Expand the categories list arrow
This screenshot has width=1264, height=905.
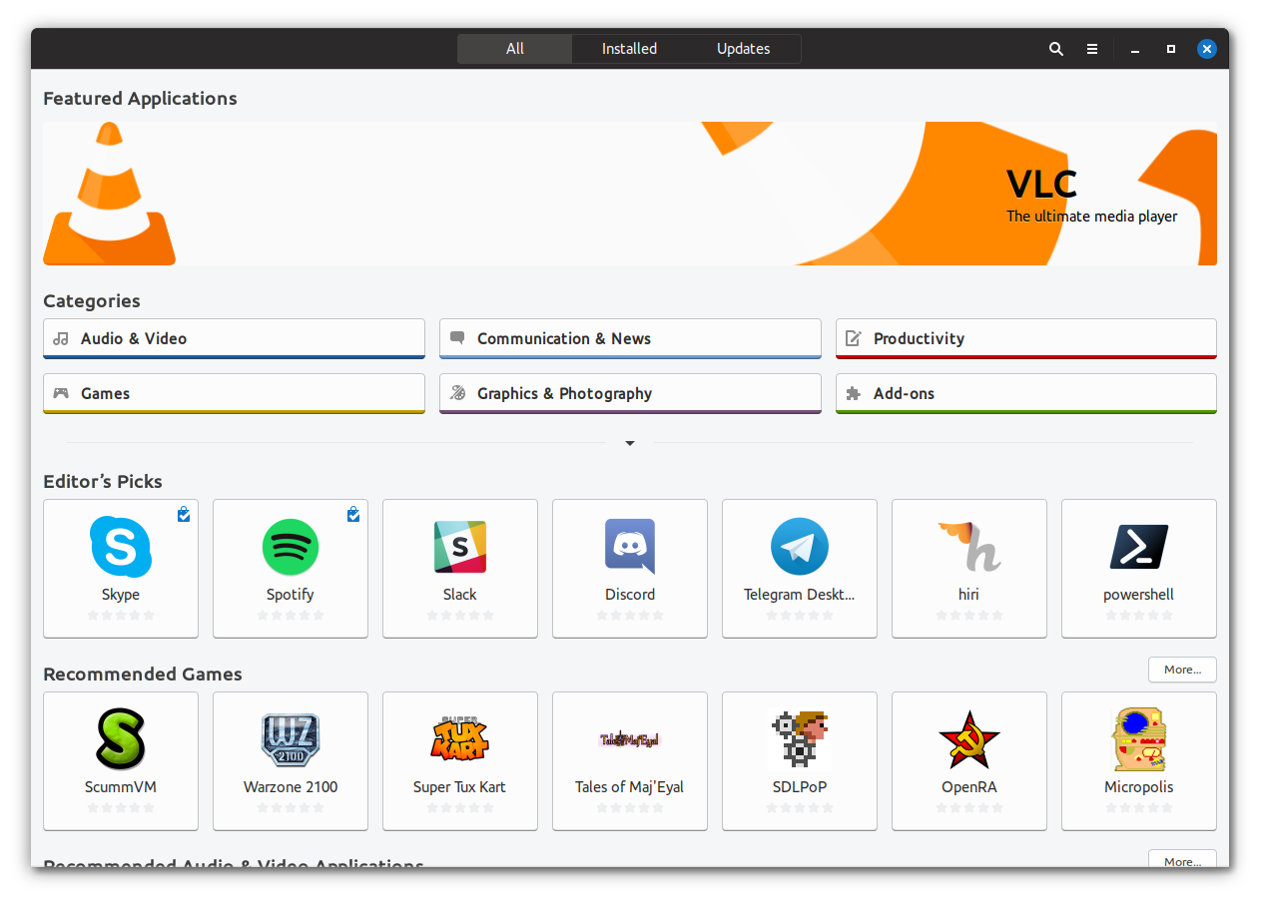click(x=630, y=443)
